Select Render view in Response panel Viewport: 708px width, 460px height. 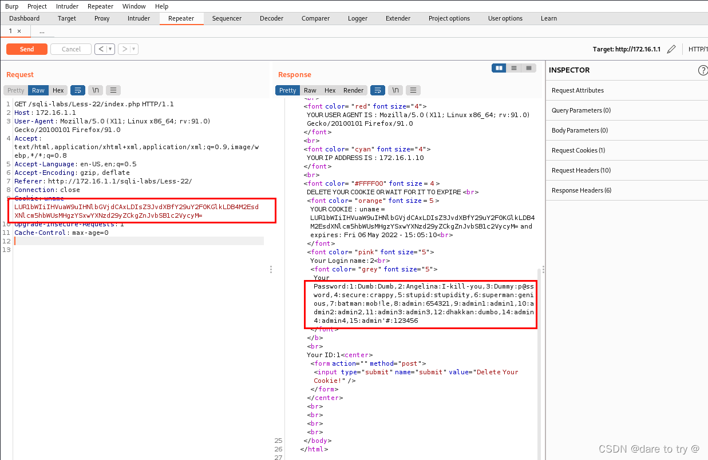click(x=353, y=90)
